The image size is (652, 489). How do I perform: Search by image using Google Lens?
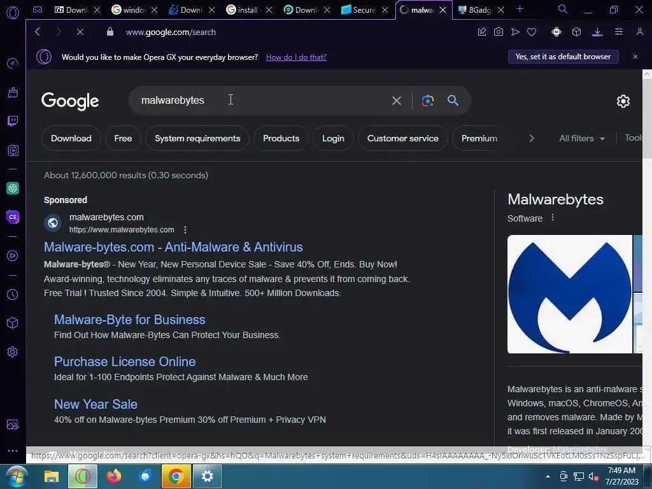[427, 101]
